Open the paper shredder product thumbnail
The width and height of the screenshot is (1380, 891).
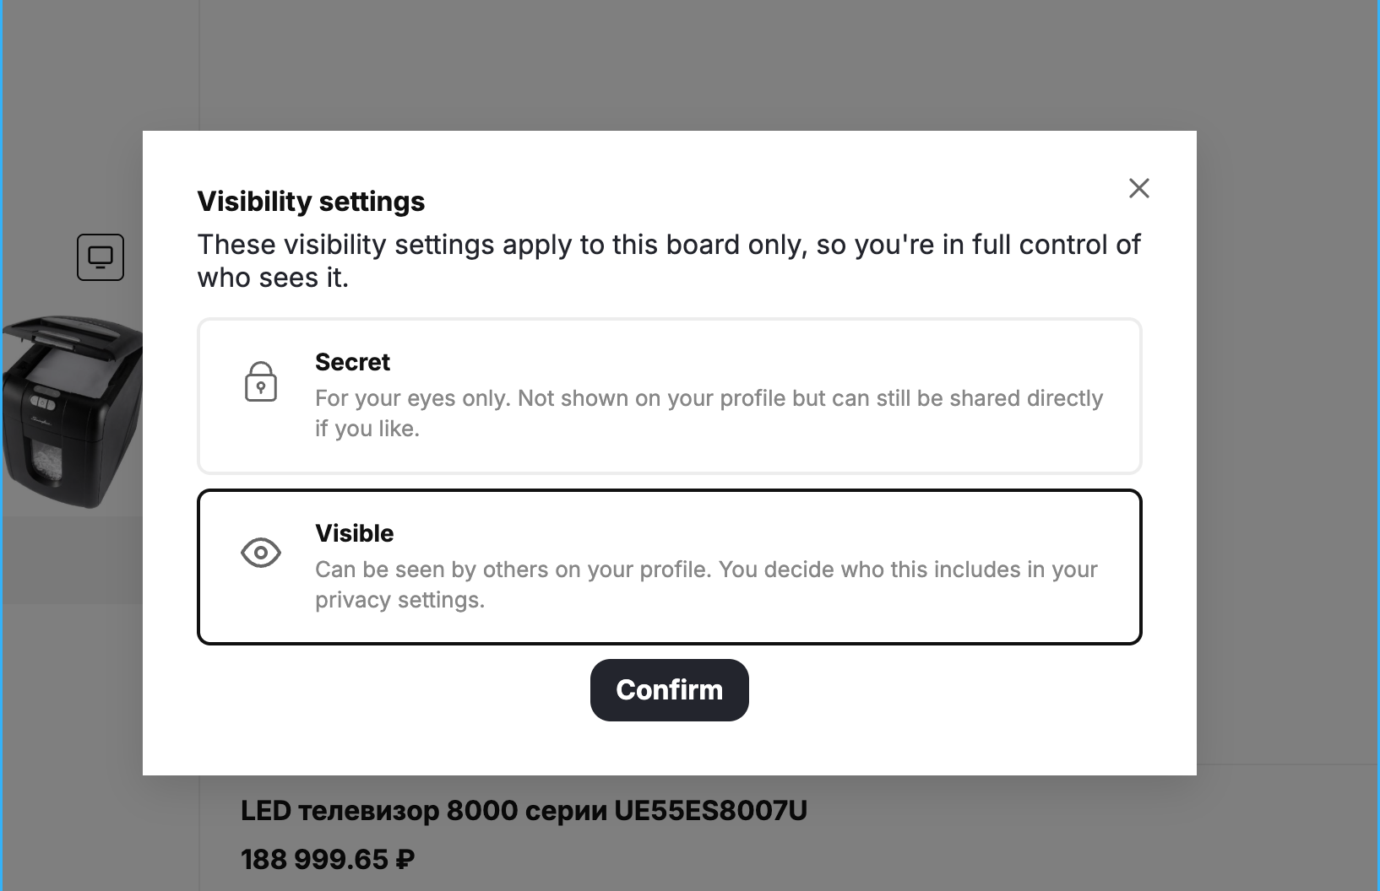click(73, 411)
